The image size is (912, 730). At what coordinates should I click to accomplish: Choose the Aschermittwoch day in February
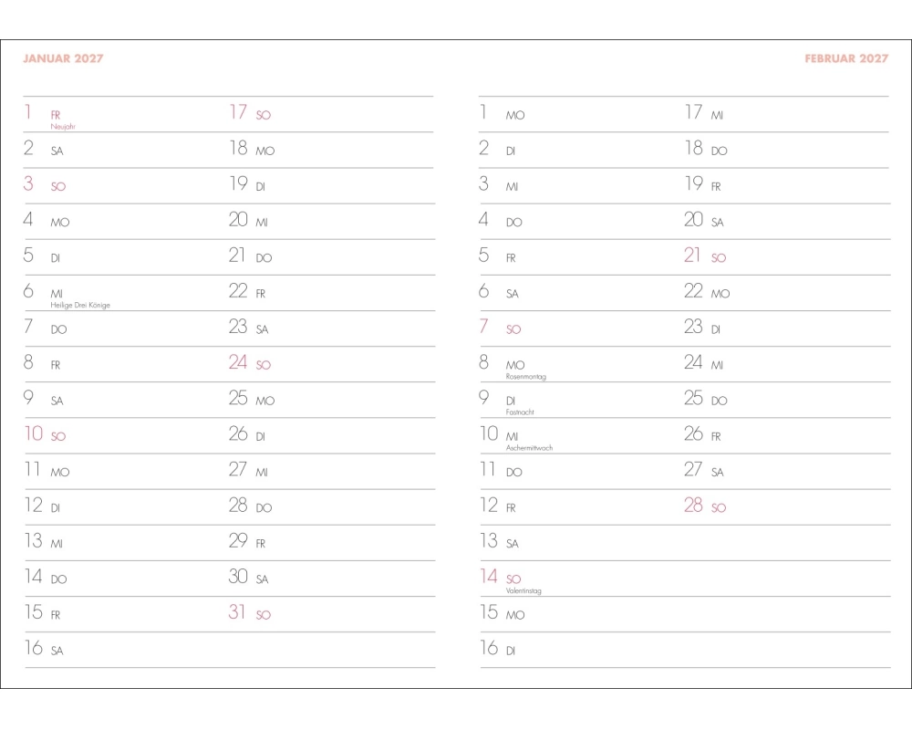529,448
